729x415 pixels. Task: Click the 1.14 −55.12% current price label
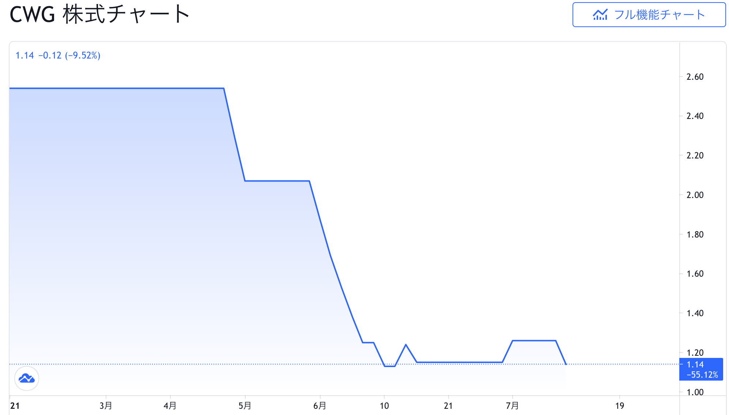(701, 369)
